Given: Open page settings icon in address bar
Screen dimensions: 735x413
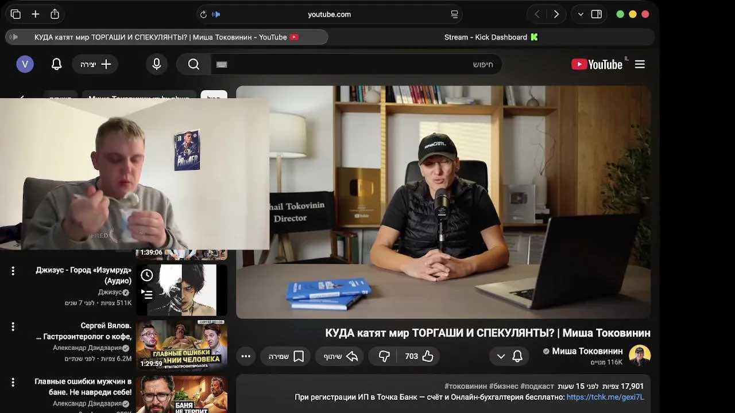Looking at the screenshot, I should pos(454,14).
